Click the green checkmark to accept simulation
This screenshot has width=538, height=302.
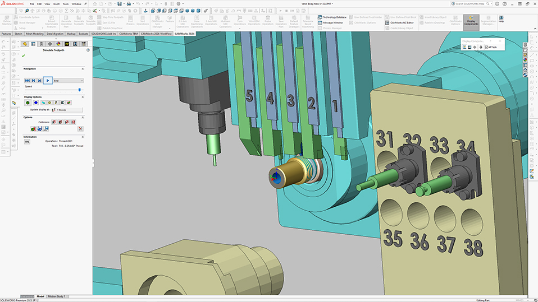23,56
